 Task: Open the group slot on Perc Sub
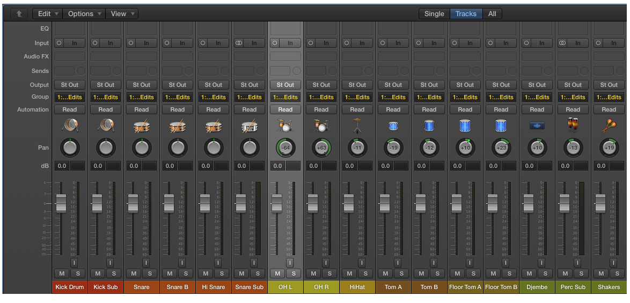click(573, 97)
